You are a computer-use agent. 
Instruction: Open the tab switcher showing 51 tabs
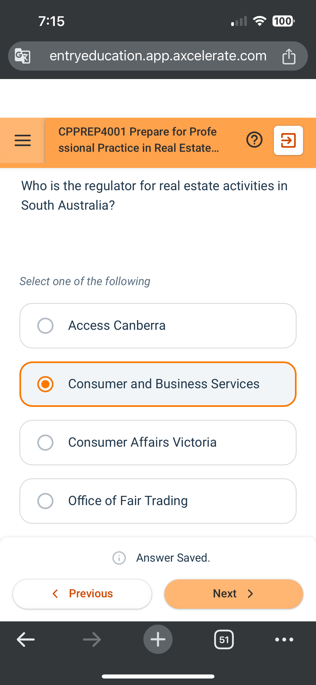click(x=224, y=639)
